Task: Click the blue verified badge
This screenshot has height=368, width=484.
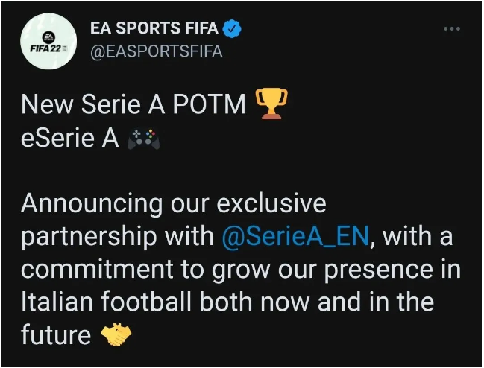Action: pos(232,28)
